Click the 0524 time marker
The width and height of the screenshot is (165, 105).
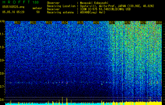[x=65, y=23]
